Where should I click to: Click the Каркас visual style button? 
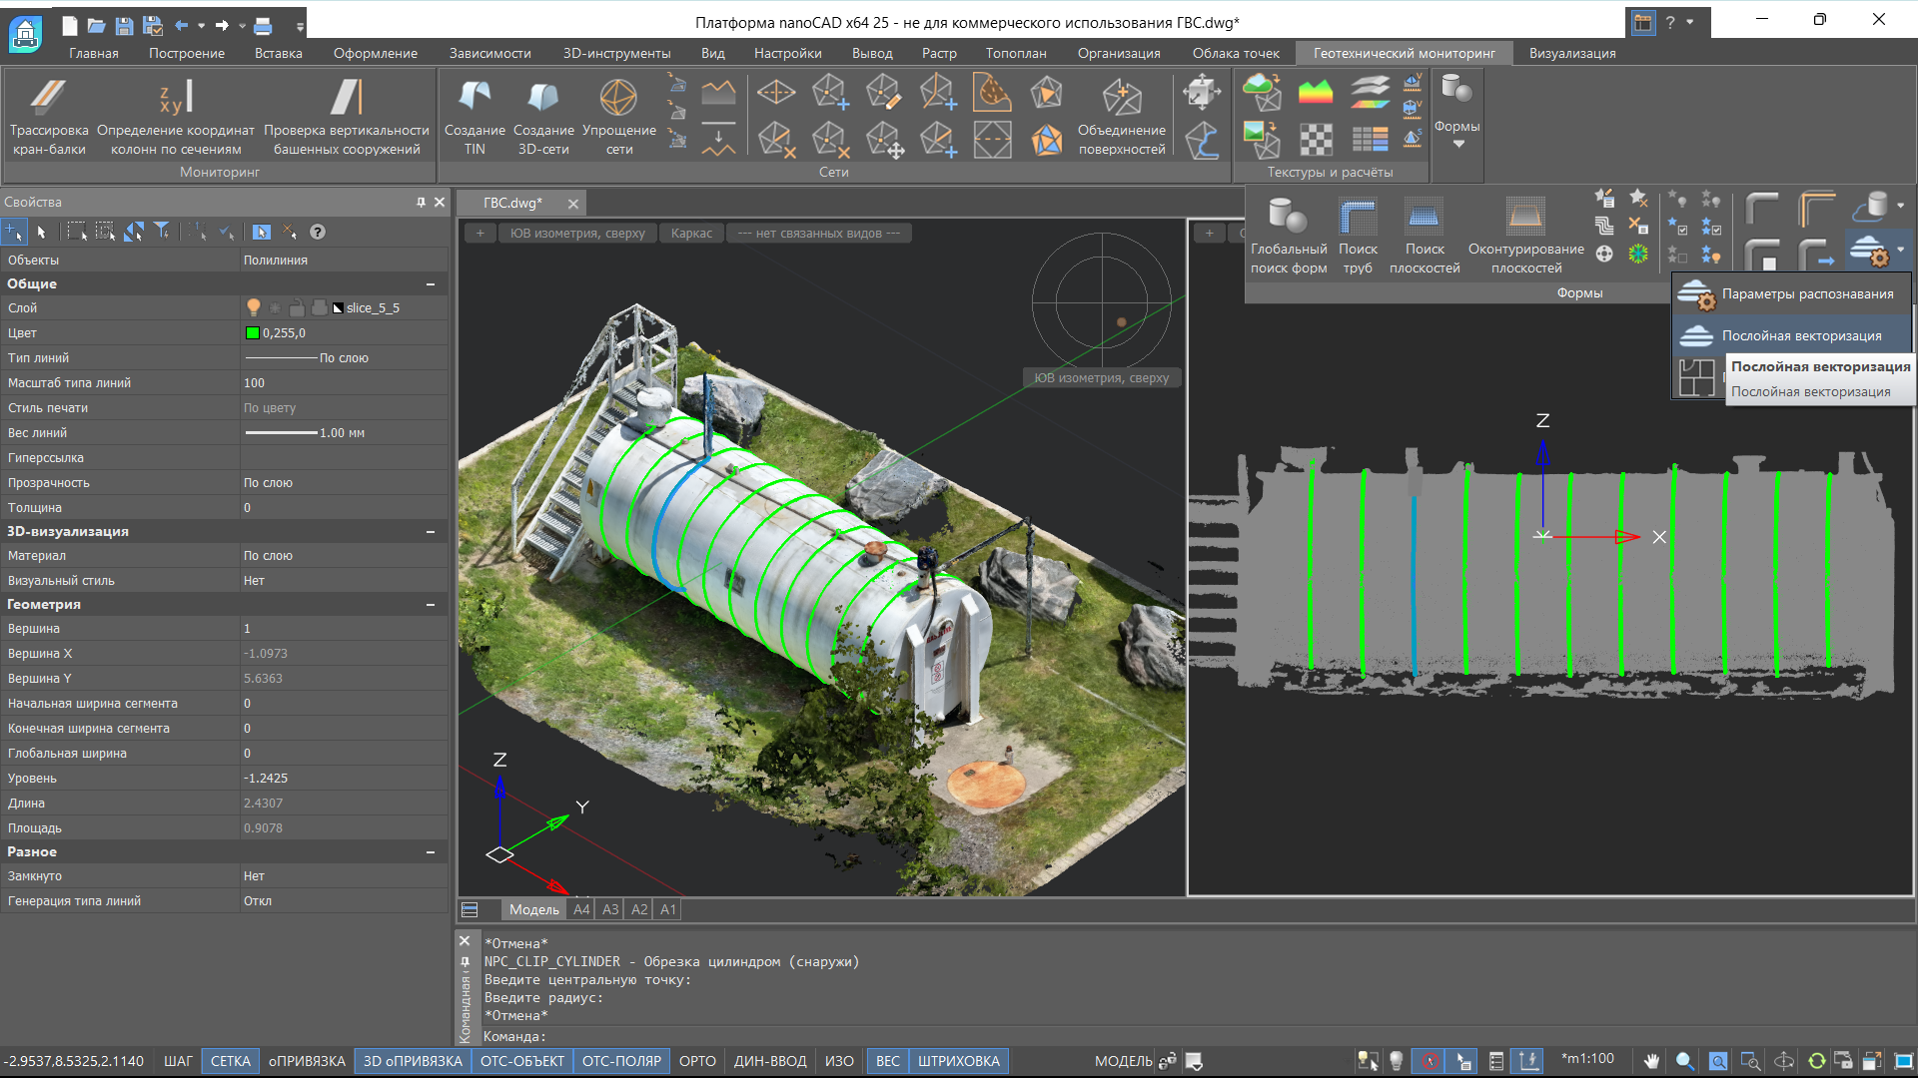point(691,234)
